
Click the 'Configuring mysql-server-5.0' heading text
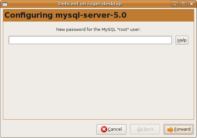click(65, 16)
